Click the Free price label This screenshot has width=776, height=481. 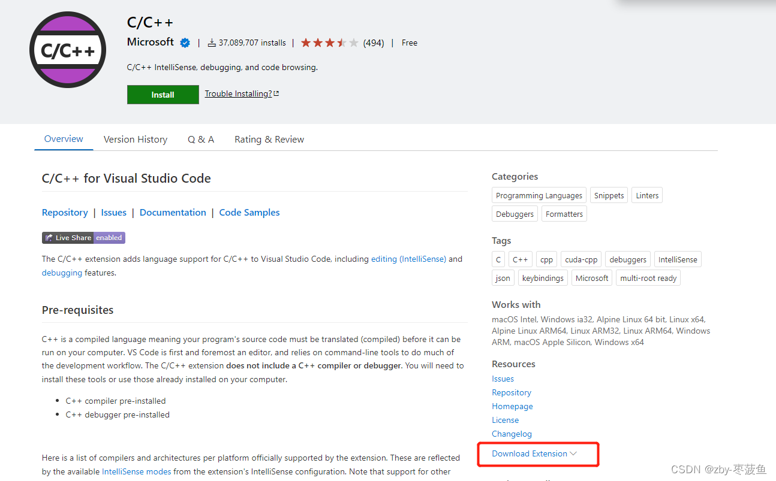[410, 43]
